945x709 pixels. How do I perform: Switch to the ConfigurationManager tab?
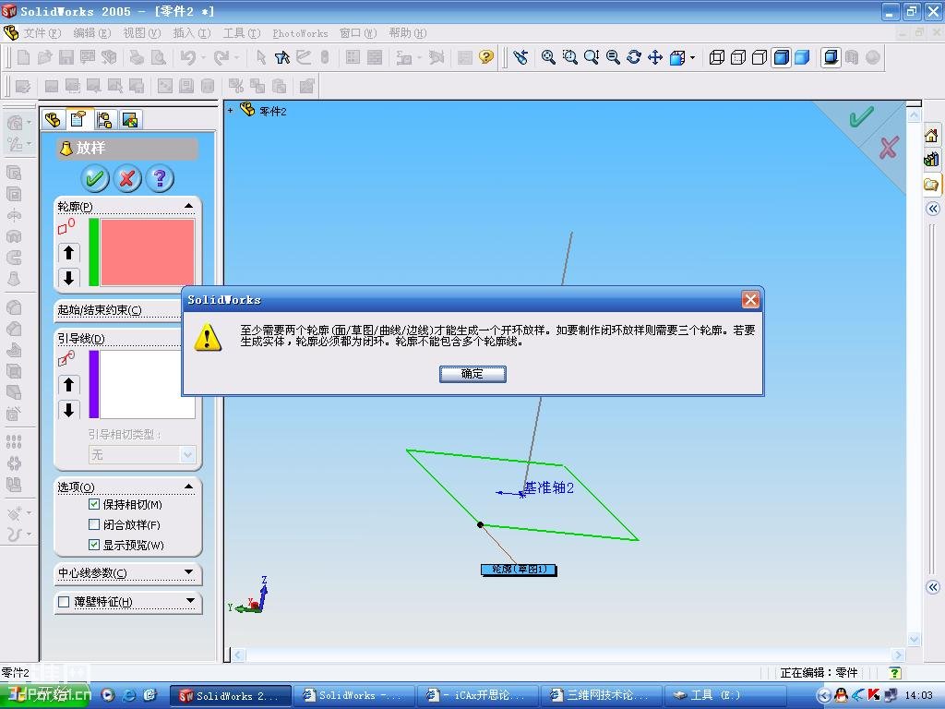point(104,120)
